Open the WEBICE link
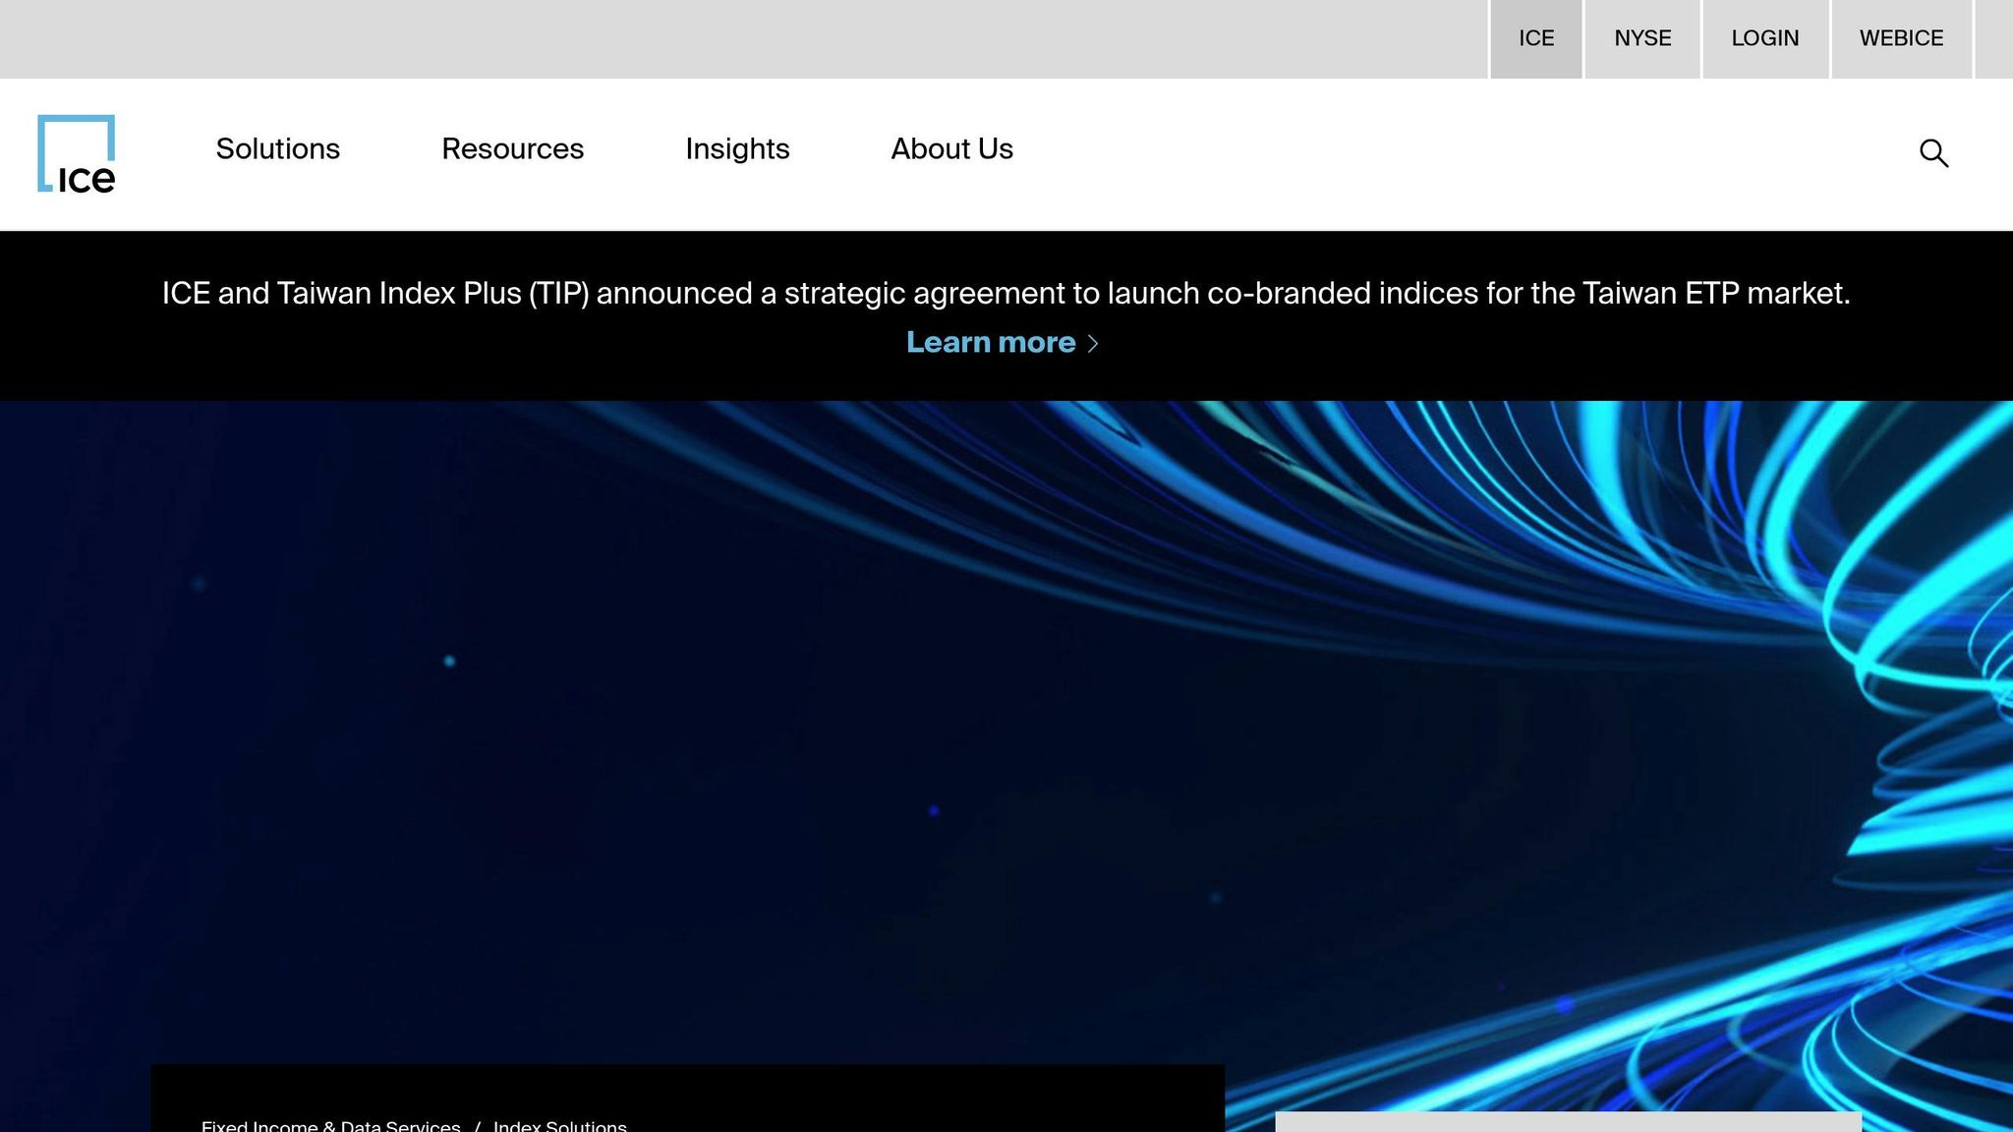Viewport: 2013px width, 1132px height. tap(1901, 39)
